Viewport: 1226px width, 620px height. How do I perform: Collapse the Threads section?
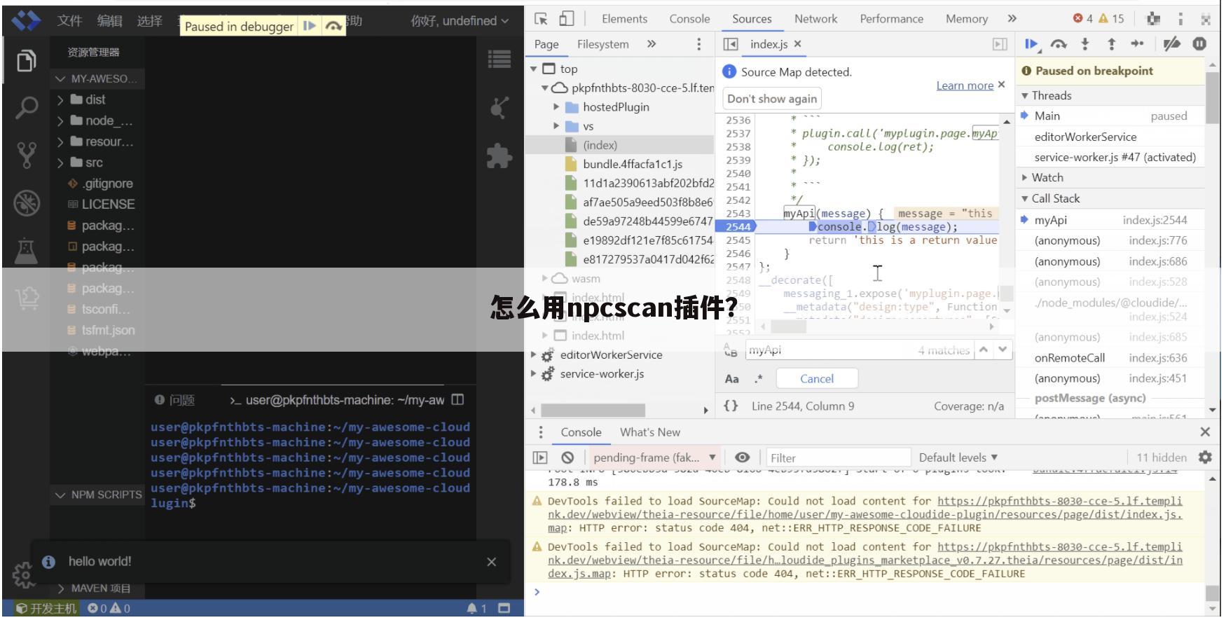pos(1025,95)
